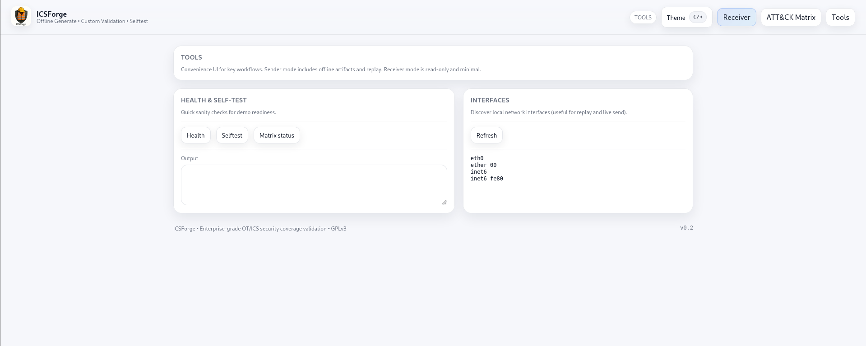This screenshot has height=346, width=866.
Task: Open the Tools page
Action: [840, 17]
